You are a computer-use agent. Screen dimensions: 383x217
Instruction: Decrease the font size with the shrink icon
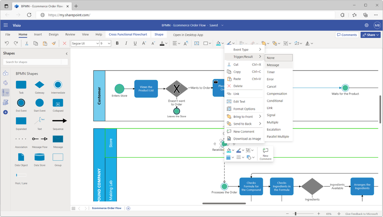tap(153, 43)
